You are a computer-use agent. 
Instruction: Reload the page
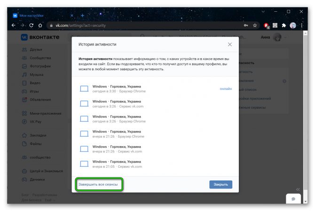tap(31, 25)
